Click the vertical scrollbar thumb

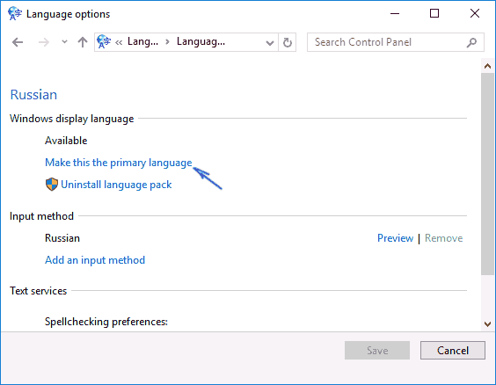pyautogui.click(x=487, y=174)
